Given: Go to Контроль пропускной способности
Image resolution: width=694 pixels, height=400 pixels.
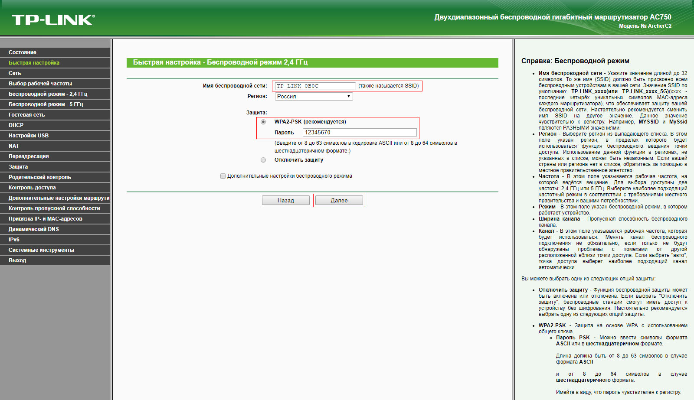Looking at the screenshot, I should [x=55, y=208].
